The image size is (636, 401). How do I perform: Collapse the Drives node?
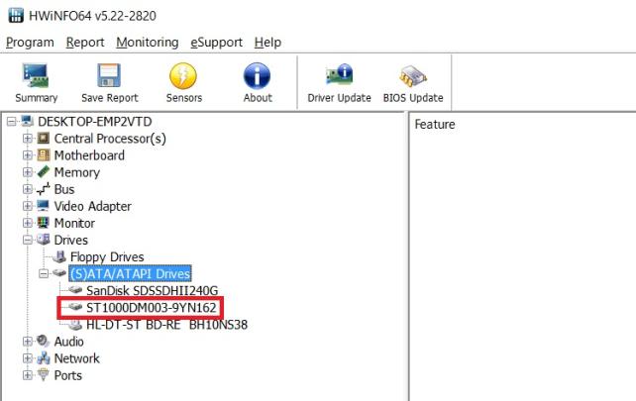(x=28, y=240)
